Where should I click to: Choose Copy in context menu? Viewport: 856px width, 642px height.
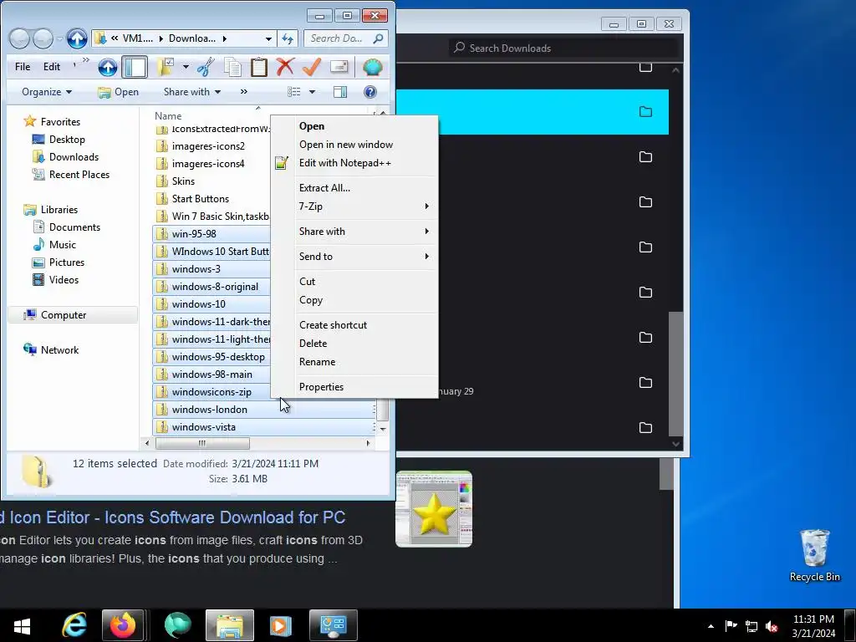[x=354, y=300]
